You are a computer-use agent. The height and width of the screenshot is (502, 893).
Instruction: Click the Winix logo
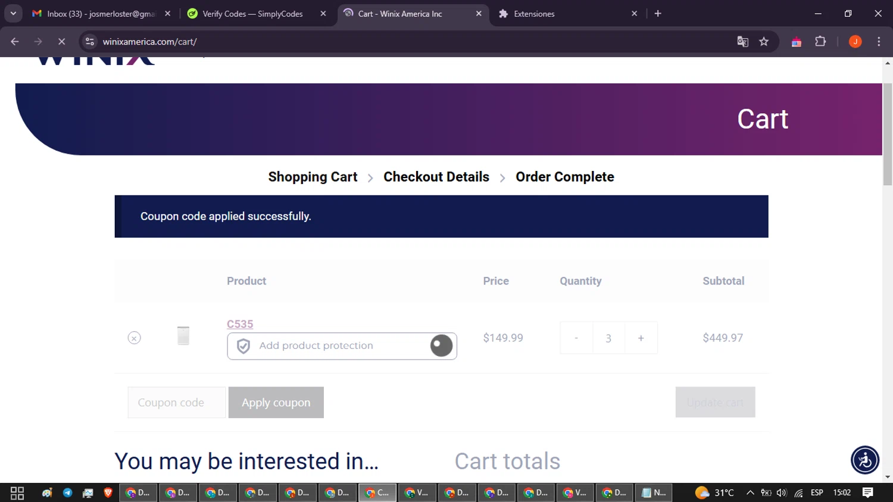pyautogui.click(x=95, y=61)
